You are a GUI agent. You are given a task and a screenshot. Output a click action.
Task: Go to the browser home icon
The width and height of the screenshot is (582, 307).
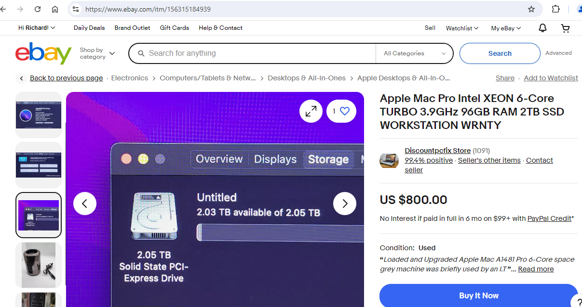[55, 9]
